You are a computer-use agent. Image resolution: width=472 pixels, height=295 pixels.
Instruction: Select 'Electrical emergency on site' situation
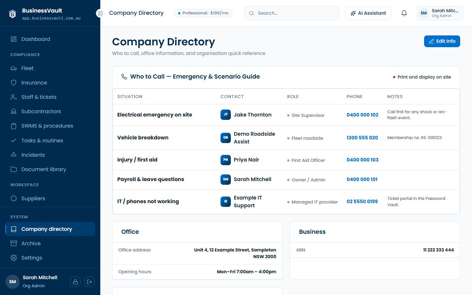click(155, 115)
